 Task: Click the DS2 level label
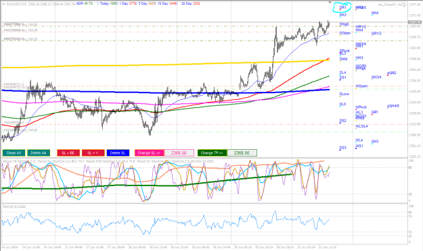pyautogui.click(x=342, y=121)
